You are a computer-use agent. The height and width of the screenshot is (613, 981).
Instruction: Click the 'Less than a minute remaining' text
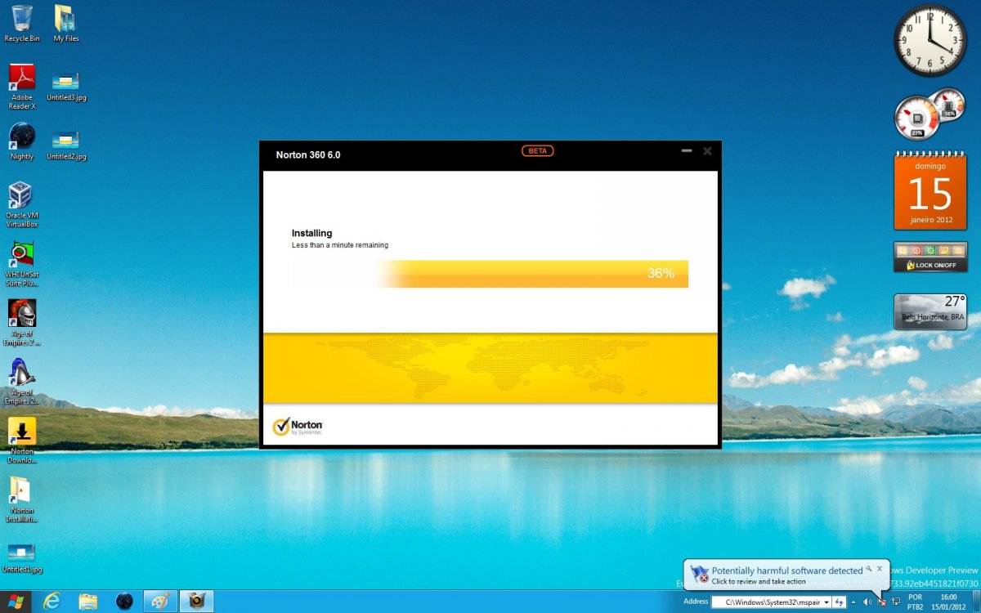click(340, 245)
